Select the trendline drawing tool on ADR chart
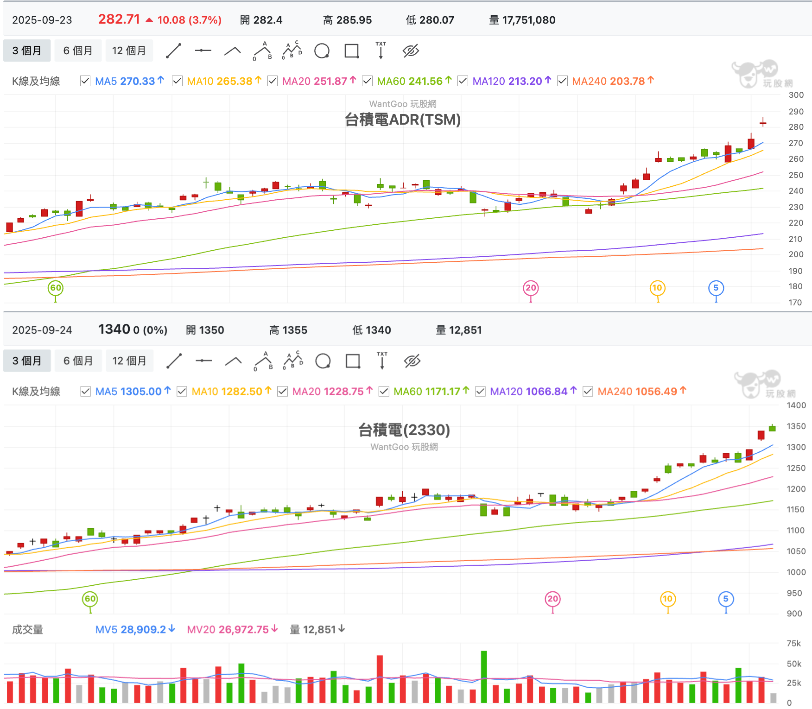812x709 pixels. pyautogui.click(x=174, y=51)
